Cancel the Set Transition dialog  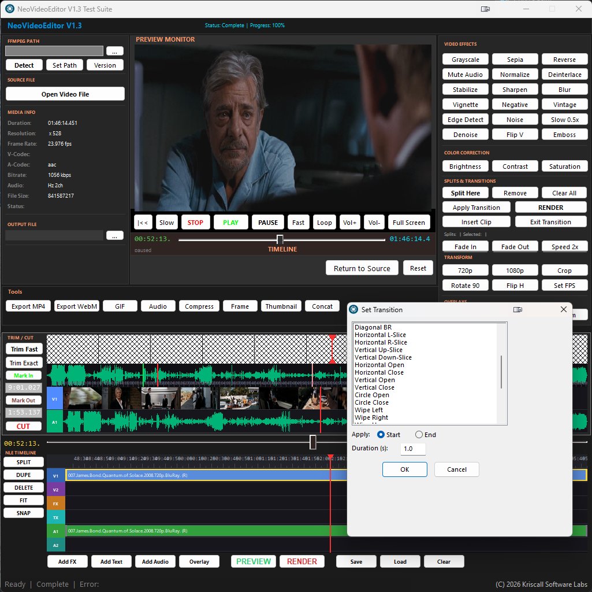point(456,469)
